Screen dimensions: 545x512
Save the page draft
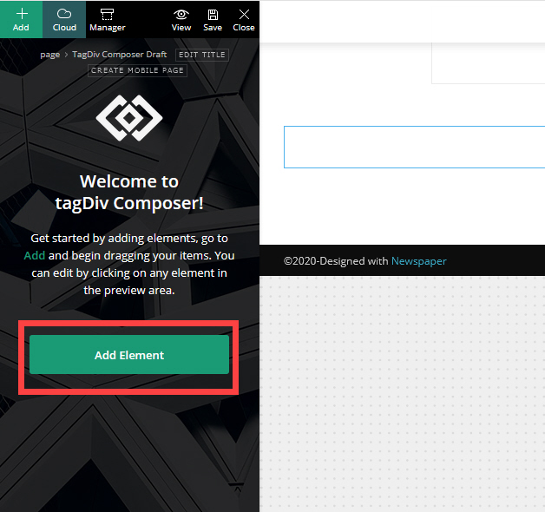(x=213, y=19)
